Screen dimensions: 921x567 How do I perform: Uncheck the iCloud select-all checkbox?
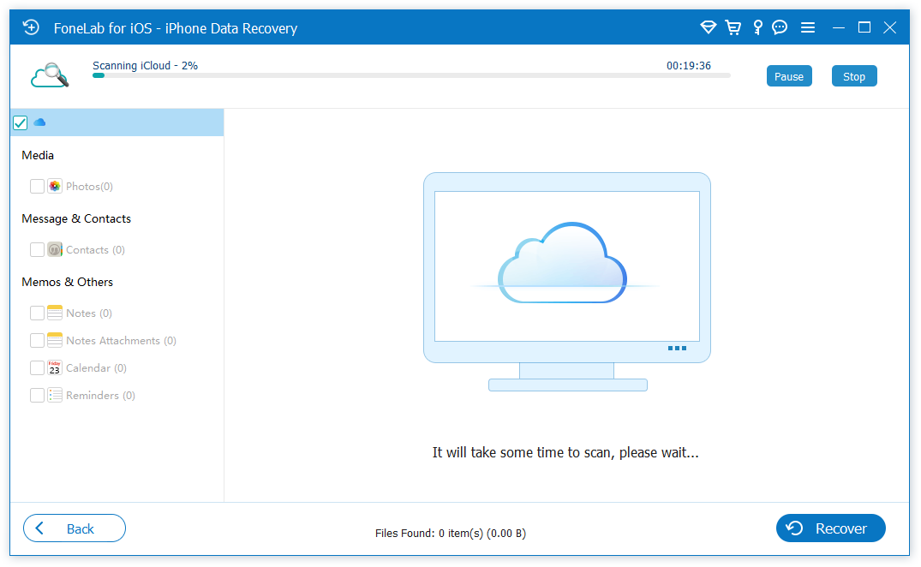click(20, 122)
